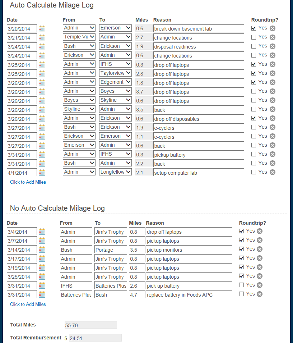Open To dropdown showing Longfellow
This screenshot has height=343, width=293.
pyautogui.click(x=115, y=172)
